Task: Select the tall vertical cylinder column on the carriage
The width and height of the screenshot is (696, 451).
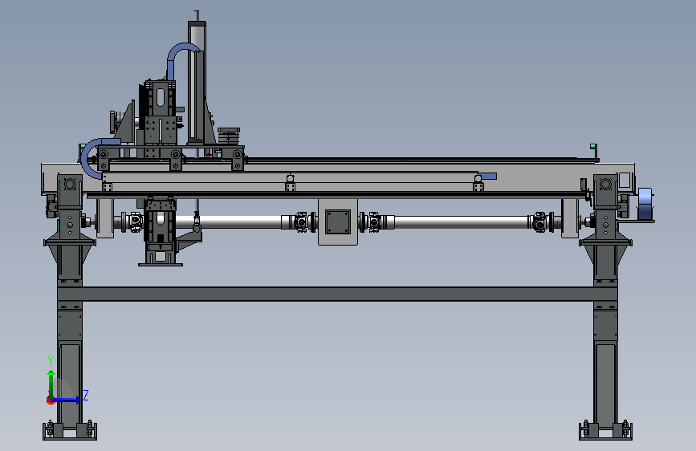Action: (196, 82)
